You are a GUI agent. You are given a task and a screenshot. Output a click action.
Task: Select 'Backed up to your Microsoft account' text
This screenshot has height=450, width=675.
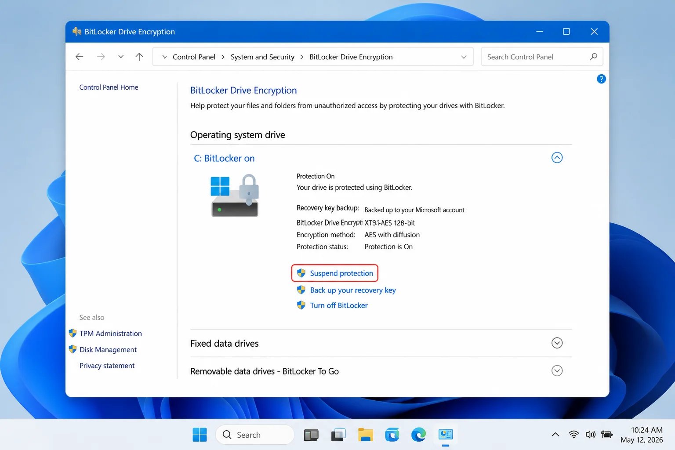[x=414, y=210]
